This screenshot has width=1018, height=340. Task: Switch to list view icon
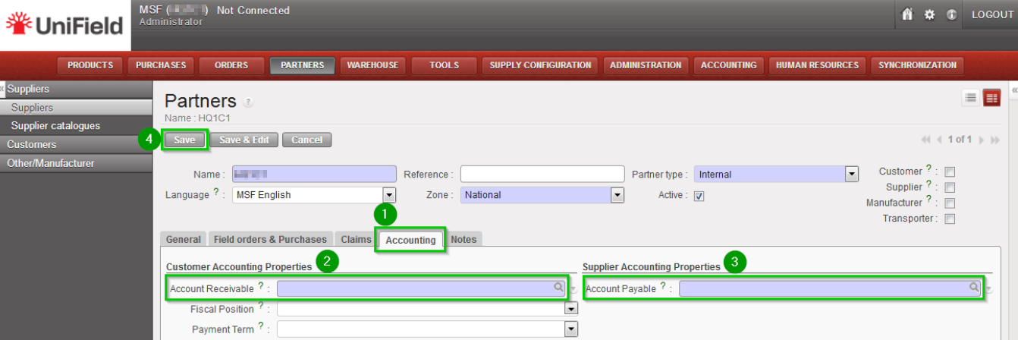tap(971, 97)
